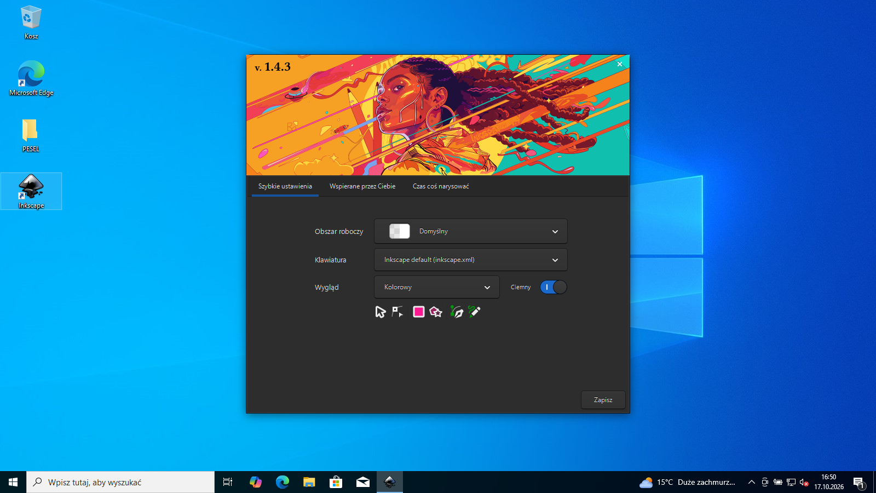Click the green pen tool preview icon
Image resolution: width=876 pixels, height=493 pixels.
tap(457, 312)
